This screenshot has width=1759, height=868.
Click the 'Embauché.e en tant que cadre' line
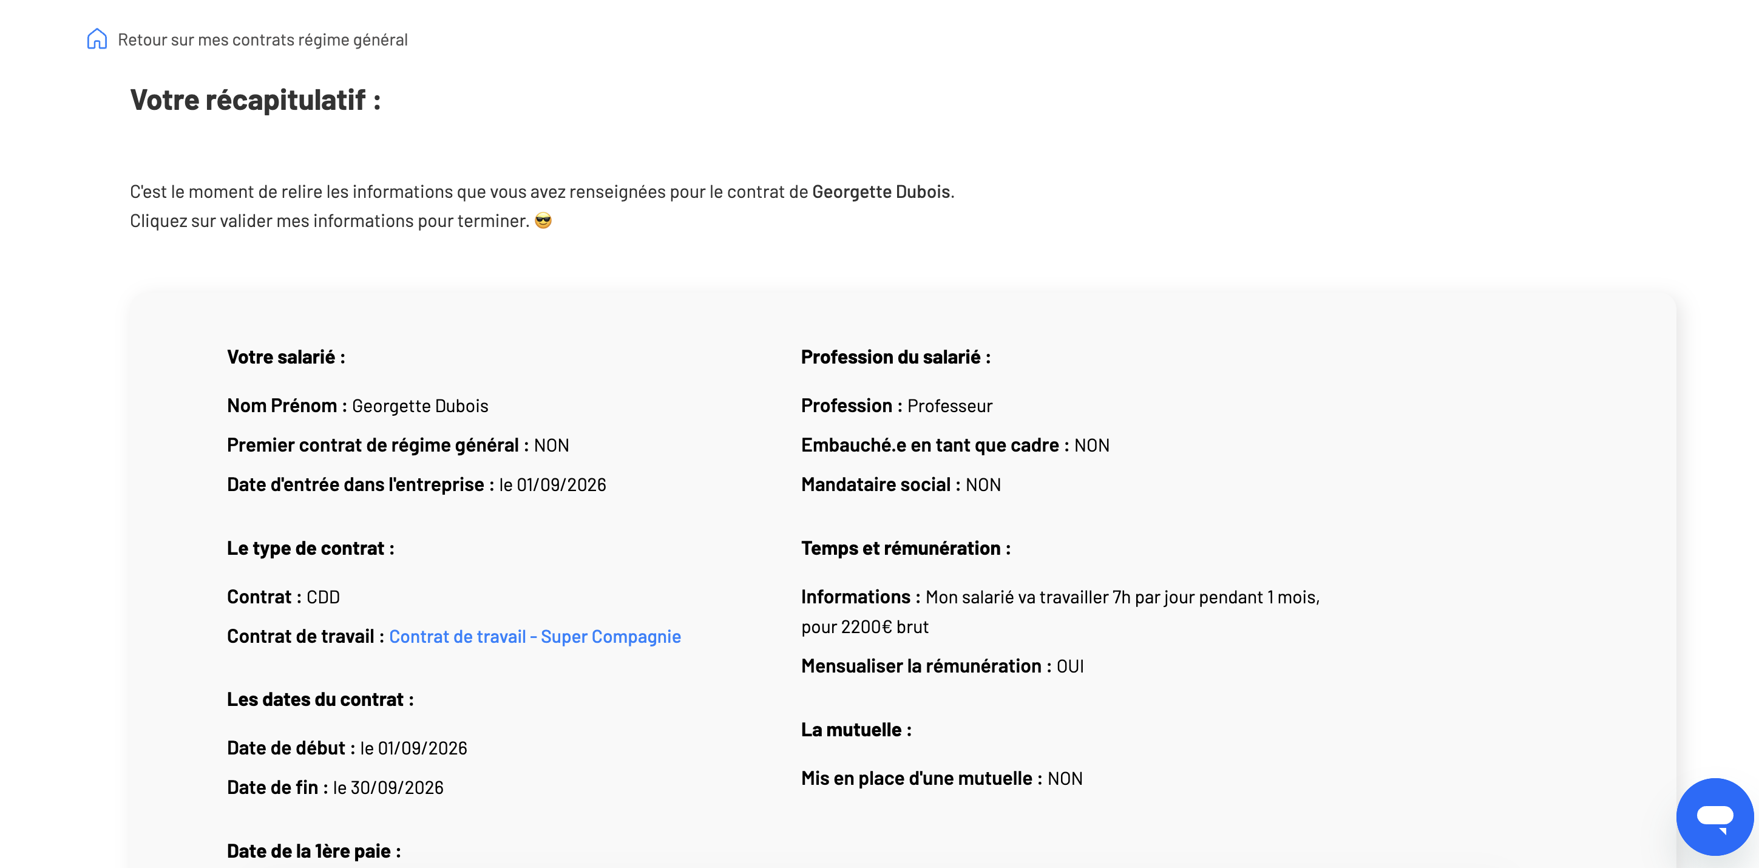coord(955,446)
